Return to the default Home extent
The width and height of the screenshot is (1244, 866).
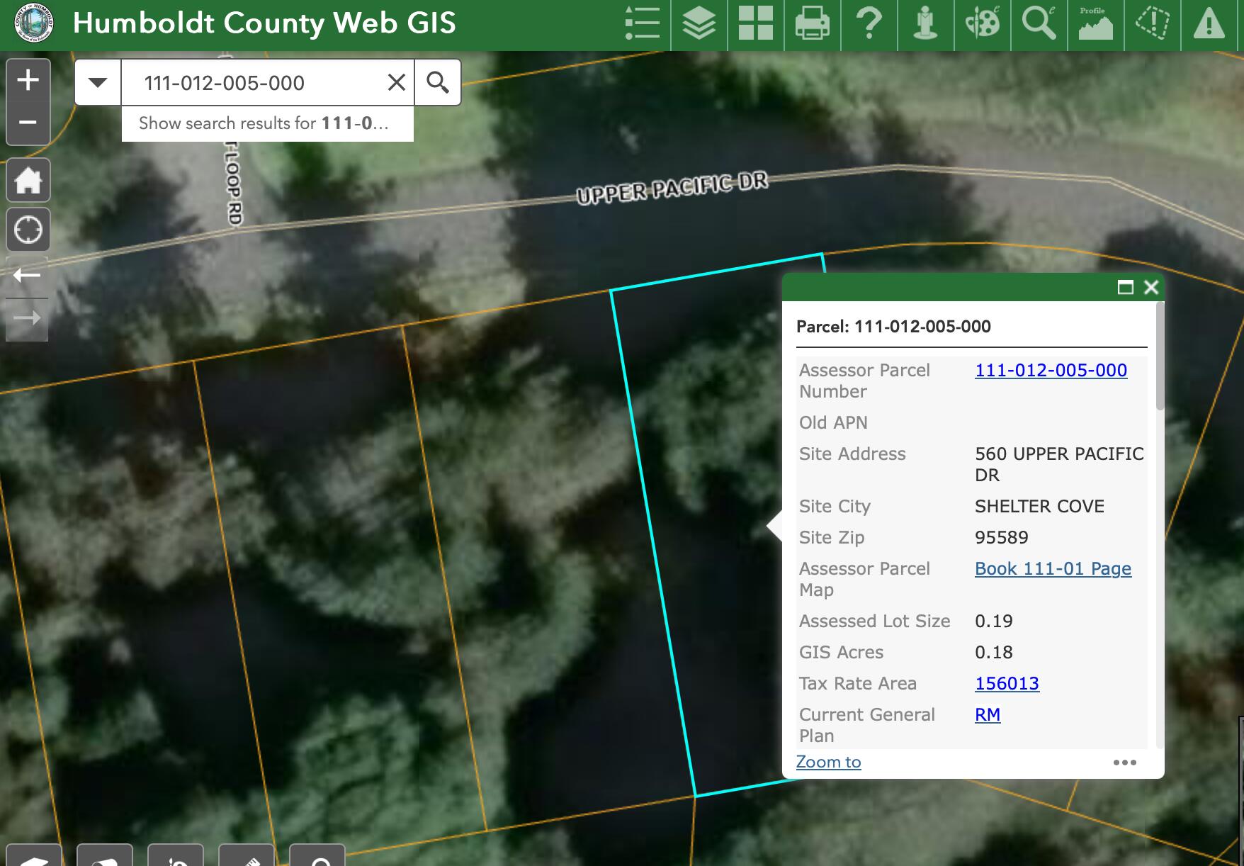28,181
